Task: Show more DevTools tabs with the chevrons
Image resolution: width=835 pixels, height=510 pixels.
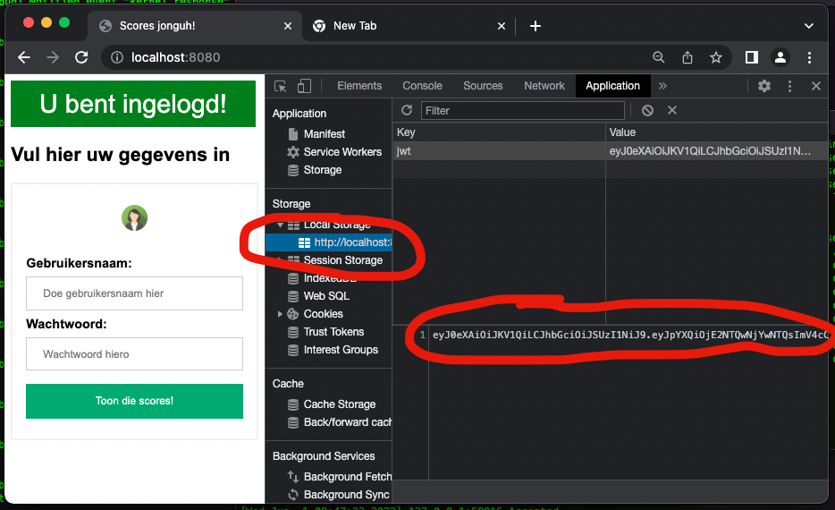Action: coord(662,86)
